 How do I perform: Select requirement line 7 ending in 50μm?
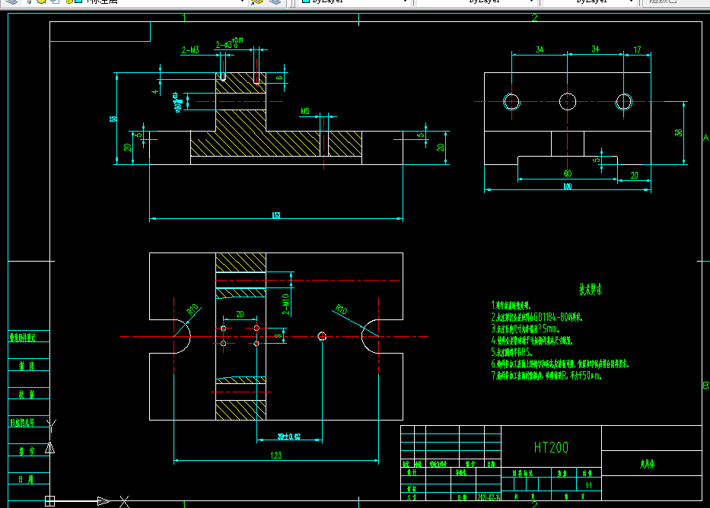coord(546,376)
